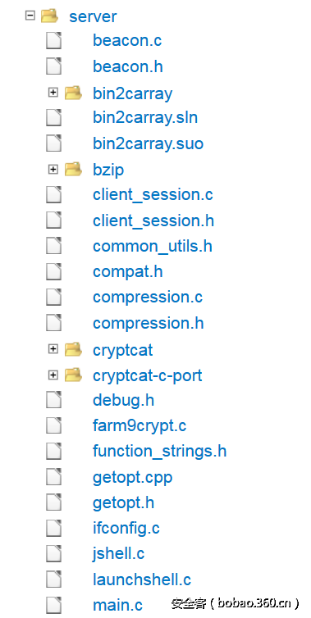This screenshot has width=311, height=618.
Task: Open the farm9crypt.c file link
Action: point(139,425)
